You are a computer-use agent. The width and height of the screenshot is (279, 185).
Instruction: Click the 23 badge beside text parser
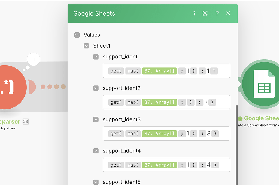25,122
